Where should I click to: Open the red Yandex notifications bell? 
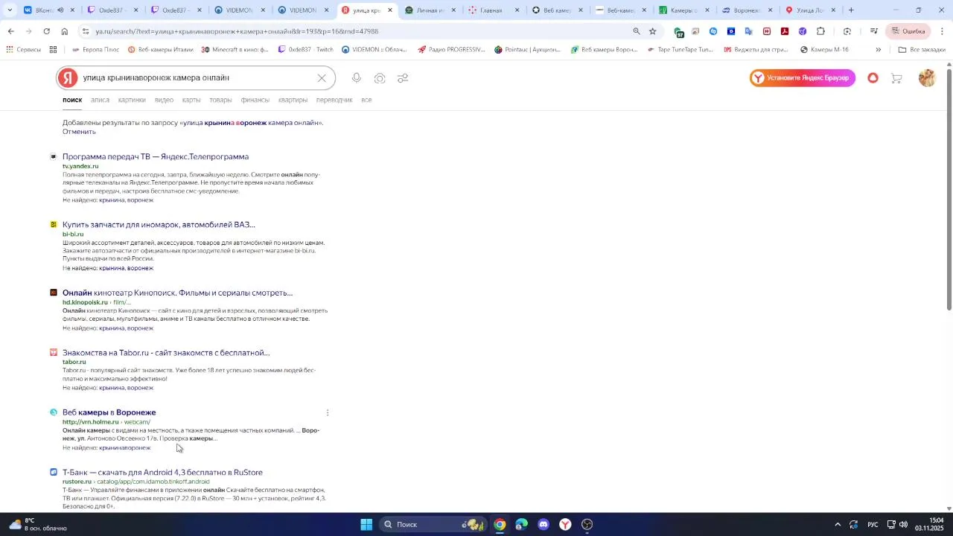click(x=873, y=78)
